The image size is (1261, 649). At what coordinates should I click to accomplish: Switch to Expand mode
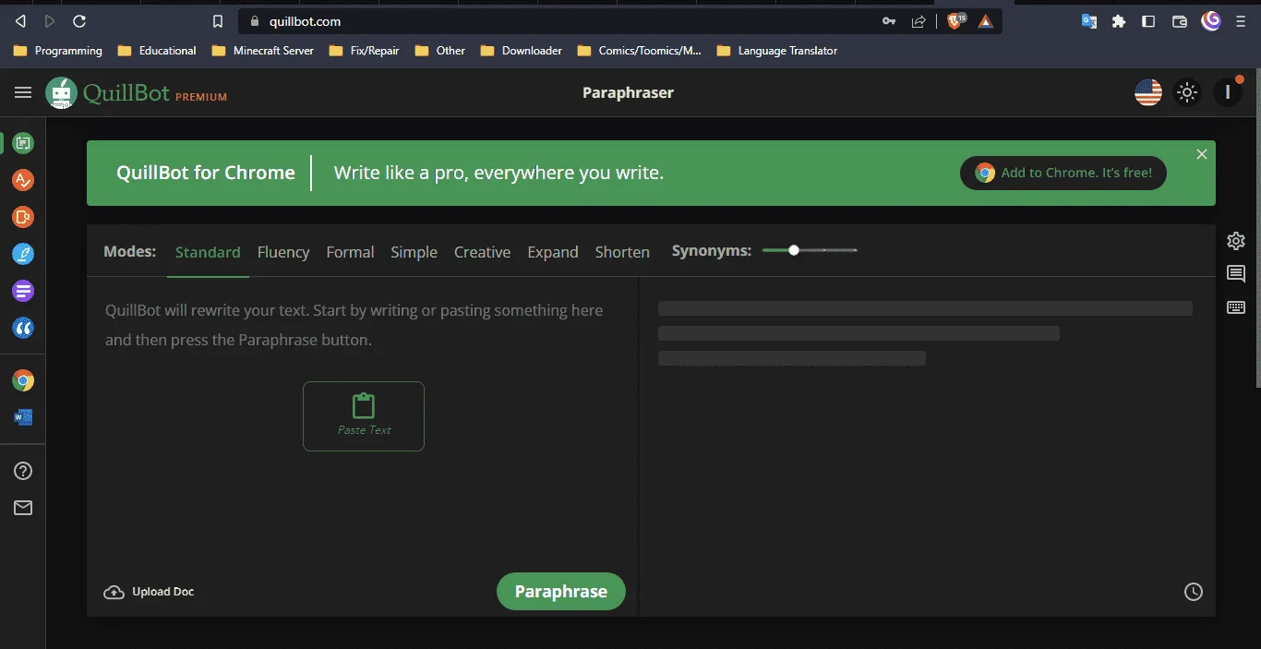[x=553, y=252]
